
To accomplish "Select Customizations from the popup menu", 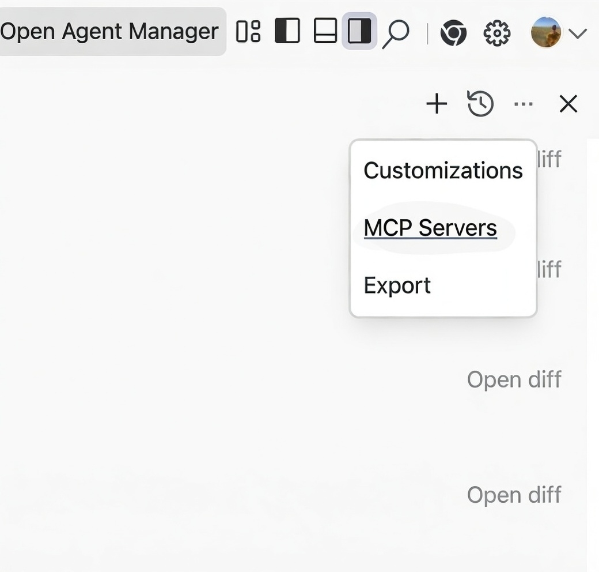I will click(443, 171).
